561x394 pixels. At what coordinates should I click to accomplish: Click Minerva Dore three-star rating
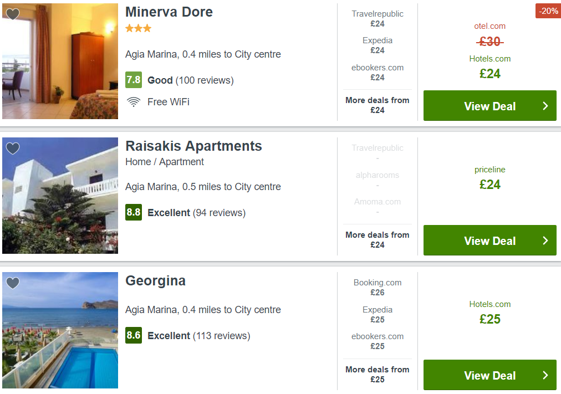coord(138,28)
